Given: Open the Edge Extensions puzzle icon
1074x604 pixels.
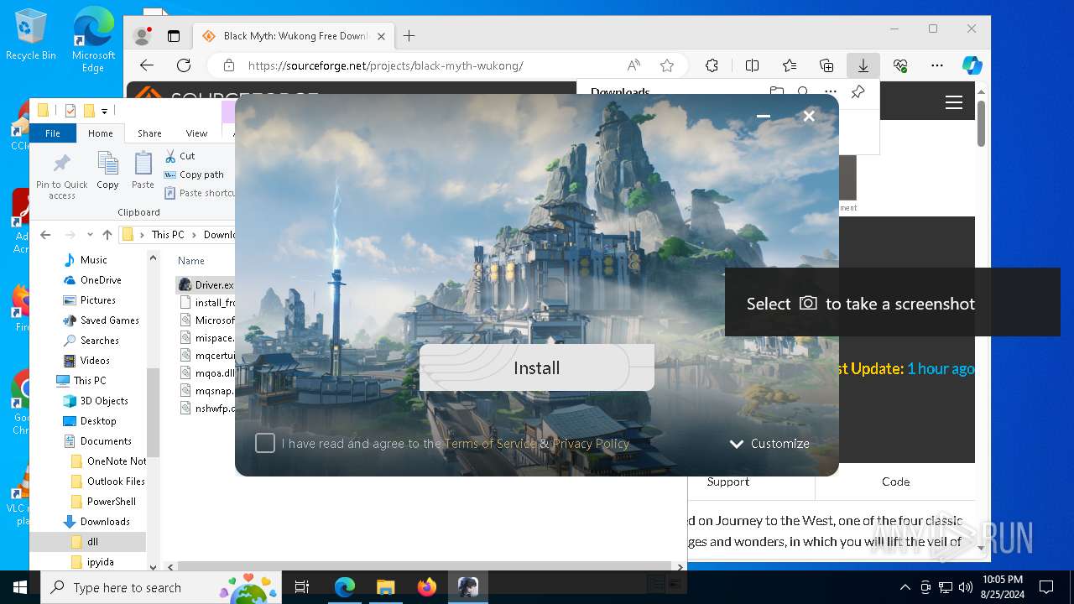Looking at the screenshot, I should coord(712,65).
